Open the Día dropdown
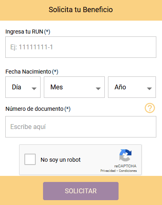Viewport: 162px width, 205px height. coord(23,87)
